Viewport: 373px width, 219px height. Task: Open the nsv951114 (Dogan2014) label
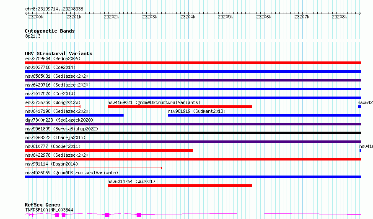click(52, 164)
